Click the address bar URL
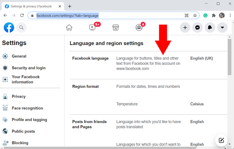Image resolution: width=234 pixels, height=149 pixels. (68, 16)
